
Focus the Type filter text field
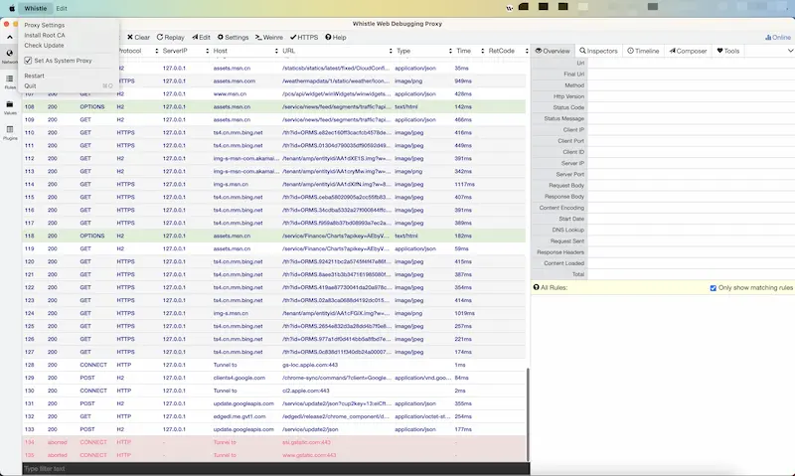pyautogui.click(x=276, y=469)
